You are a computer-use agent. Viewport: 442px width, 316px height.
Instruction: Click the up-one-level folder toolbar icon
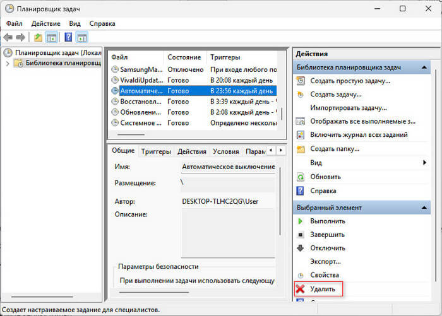[38, 38]
